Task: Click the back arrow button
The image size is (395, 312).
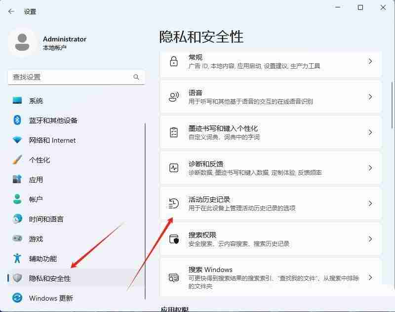Action: point(10,11)
